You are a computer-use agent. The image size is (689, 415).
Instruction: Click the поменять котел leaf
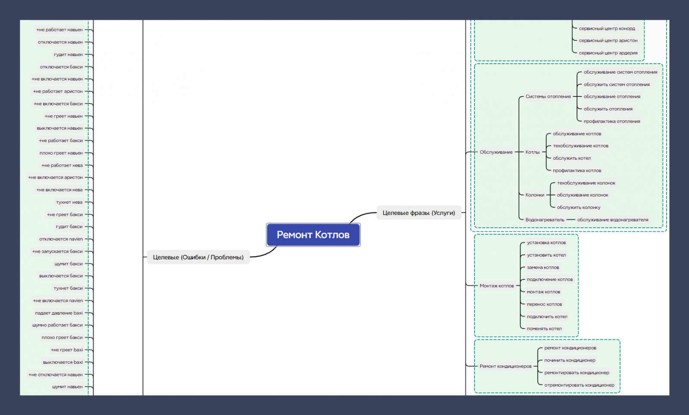point(544,328)
